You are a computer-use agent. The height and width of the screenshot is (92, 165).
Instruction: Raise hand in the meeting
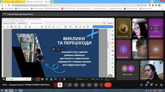pyautogui.click(x=96, y=85)
